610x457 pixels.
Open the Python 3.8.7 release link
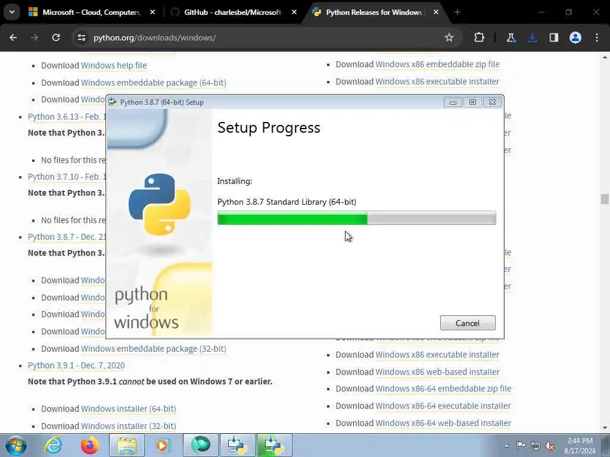[x=67, y=237]
